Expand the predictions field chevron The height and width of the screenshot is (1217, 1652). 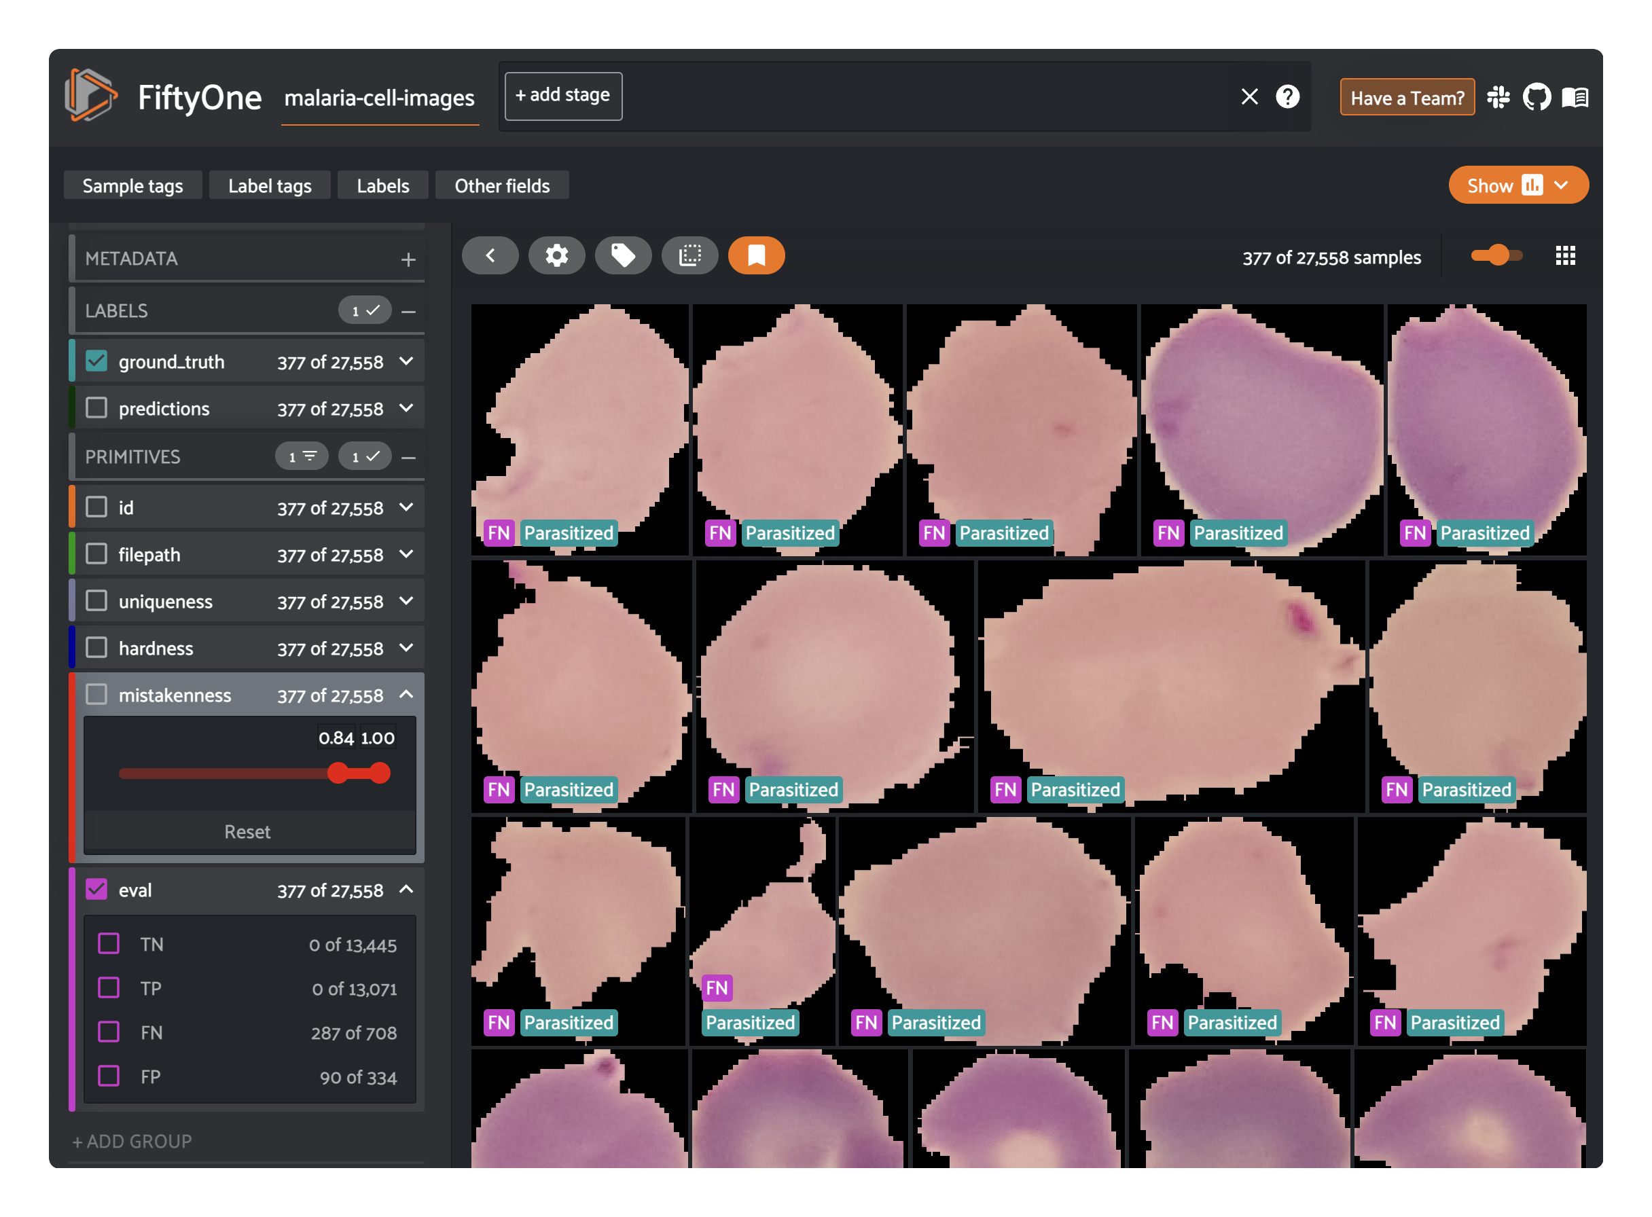tap(406, 408)
